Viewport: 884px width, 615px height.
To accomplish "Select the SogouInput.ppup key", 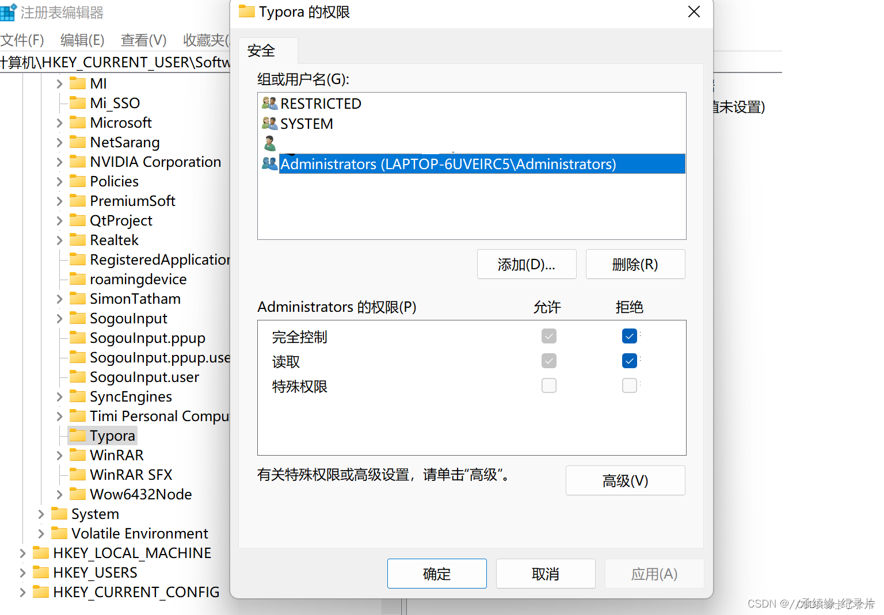I will 147,338.
